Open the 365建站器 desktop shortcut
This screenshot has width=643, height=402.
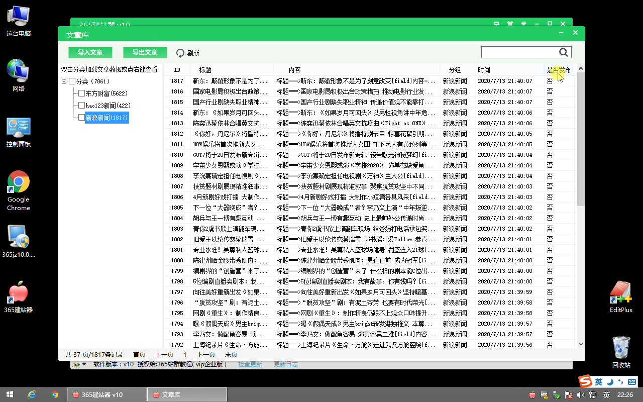tap(19, 297)
